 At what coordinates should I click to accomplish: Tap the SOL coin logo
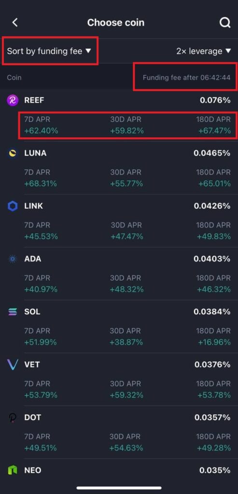[13, 312]
